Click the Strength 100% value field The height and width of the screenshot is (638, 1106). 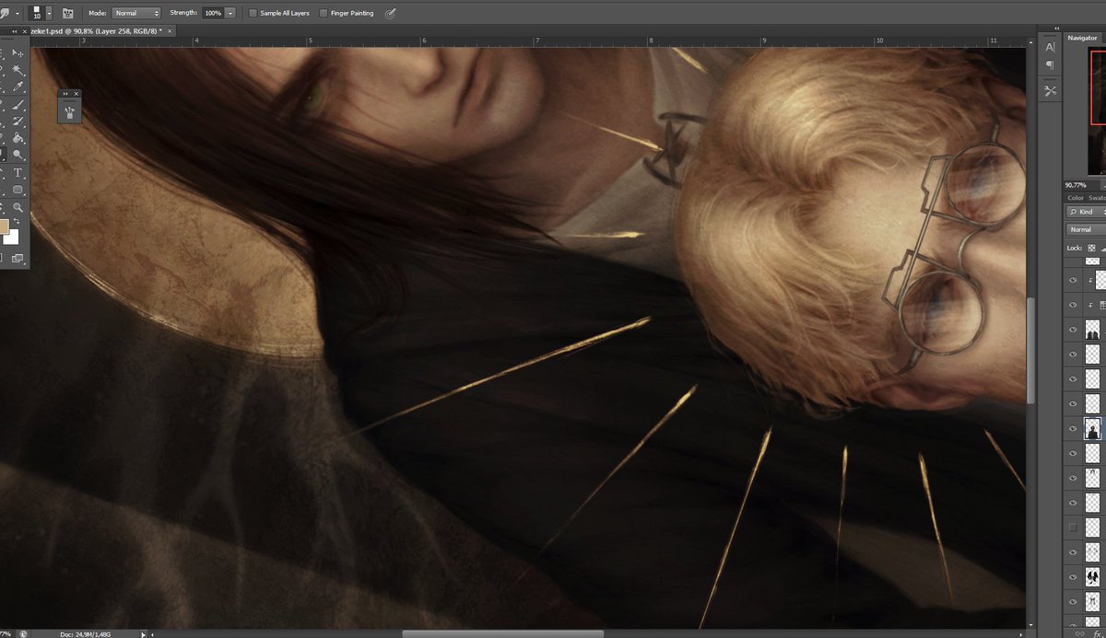(x=212, y=13)
